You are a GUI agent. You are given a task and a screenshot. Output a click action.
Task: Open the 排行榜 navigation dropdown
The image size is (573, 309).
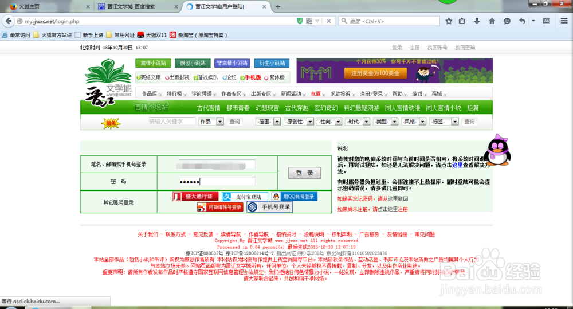pyautogui.click(x=176, y=94)
